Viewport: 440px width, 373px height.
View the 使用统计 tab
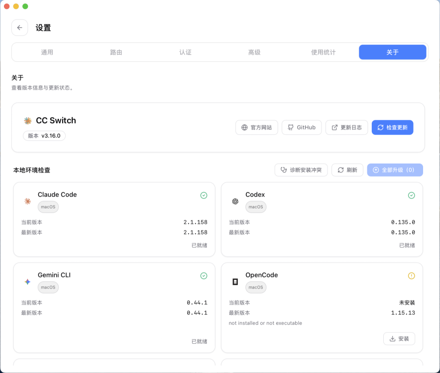pyautogui.click(x=323, y=52)
